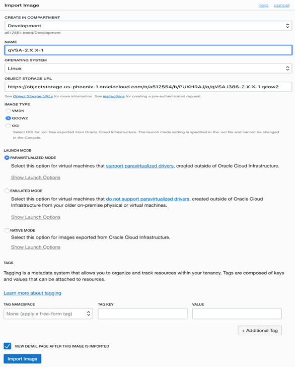Choose Native Mode radio button
The width and height of the screenshot is (295, 368).
point(7,230)
